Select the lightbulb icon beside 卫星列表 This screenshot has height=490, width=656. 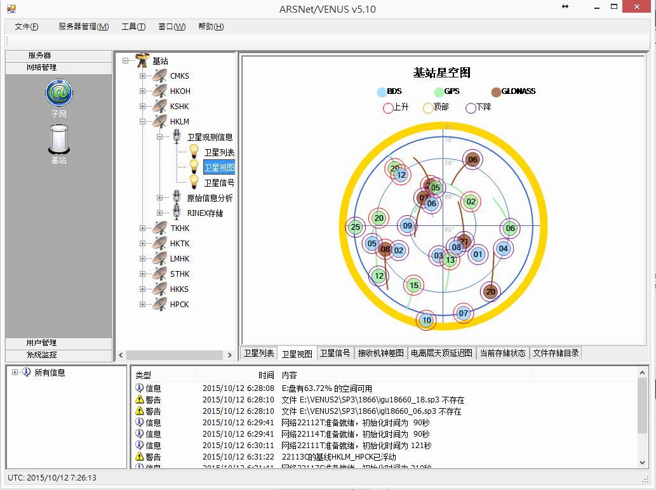click(194, 152)
